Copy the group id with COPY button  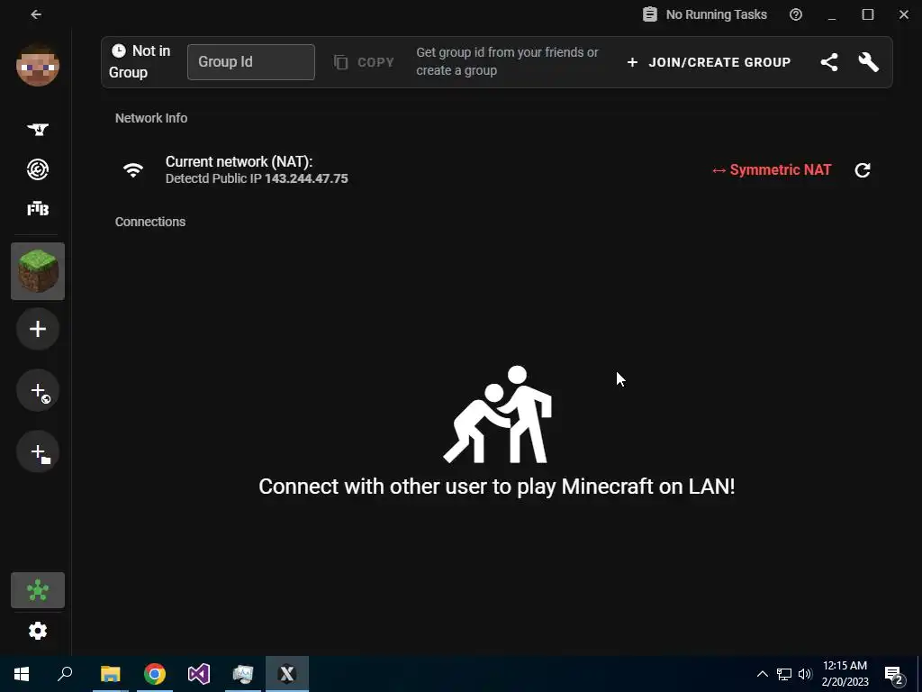coord(364,62)
